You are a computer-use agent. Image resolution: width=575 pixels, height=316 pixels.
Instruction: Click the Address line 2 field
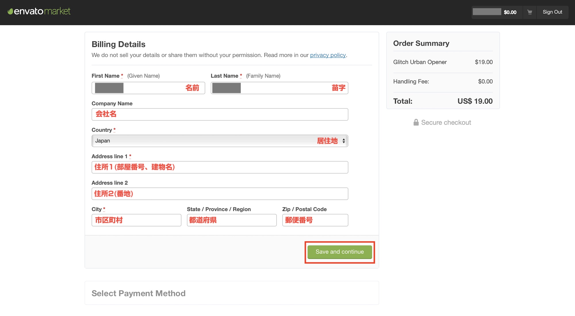(220, 194)
